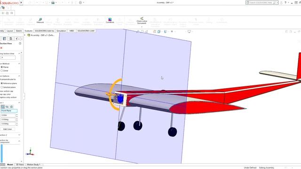
Task: Select the Zonal section method
Action: coord(2,71)
